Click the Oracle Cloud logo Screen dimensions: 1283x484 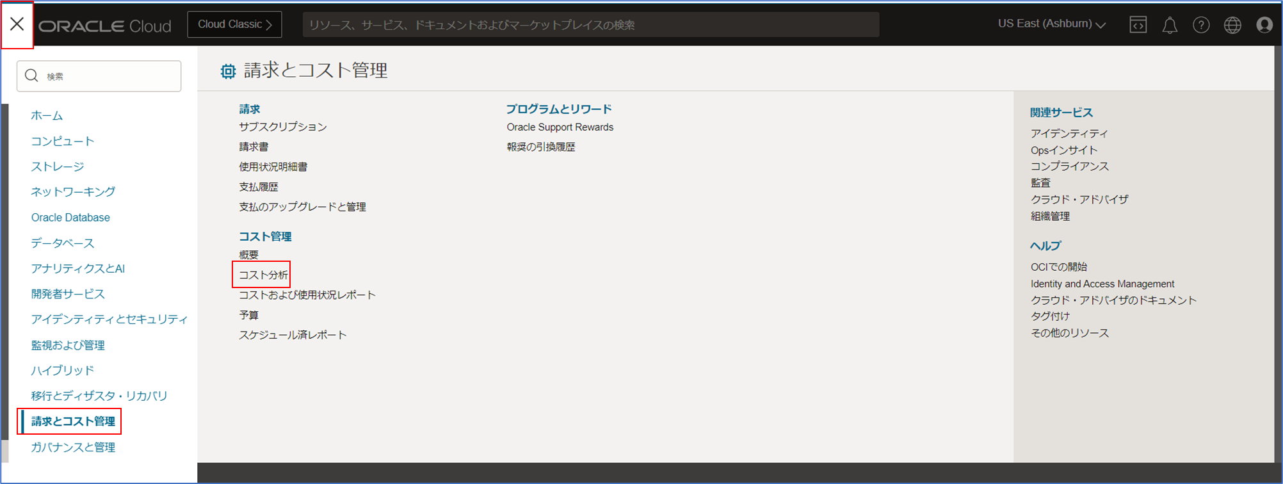105,26
